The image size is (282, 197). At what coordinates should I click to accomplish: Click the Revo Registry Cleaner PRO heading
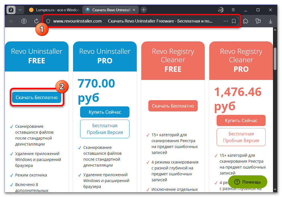click(x=241, y=60)
